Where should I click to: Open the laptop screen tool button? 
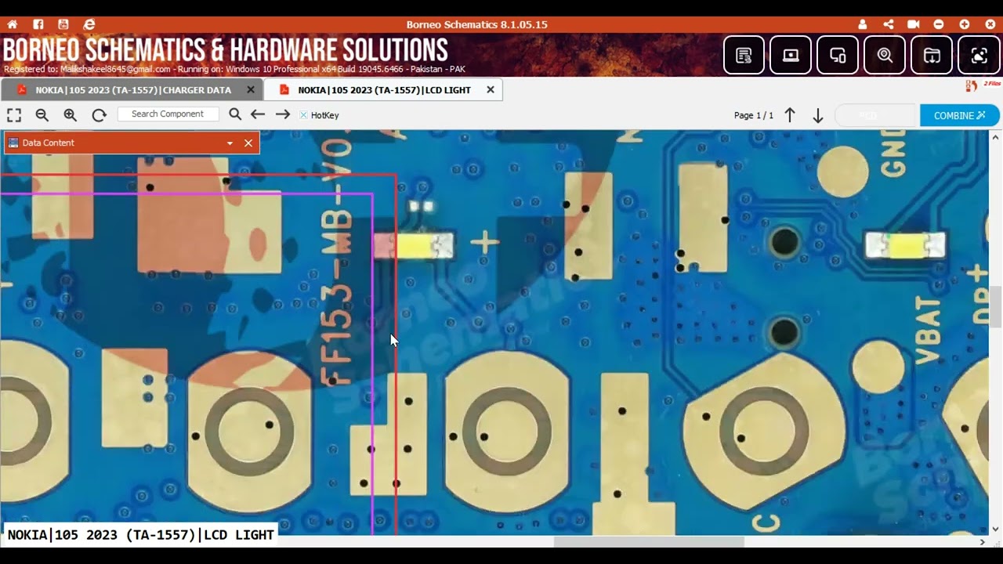(791, 55)
